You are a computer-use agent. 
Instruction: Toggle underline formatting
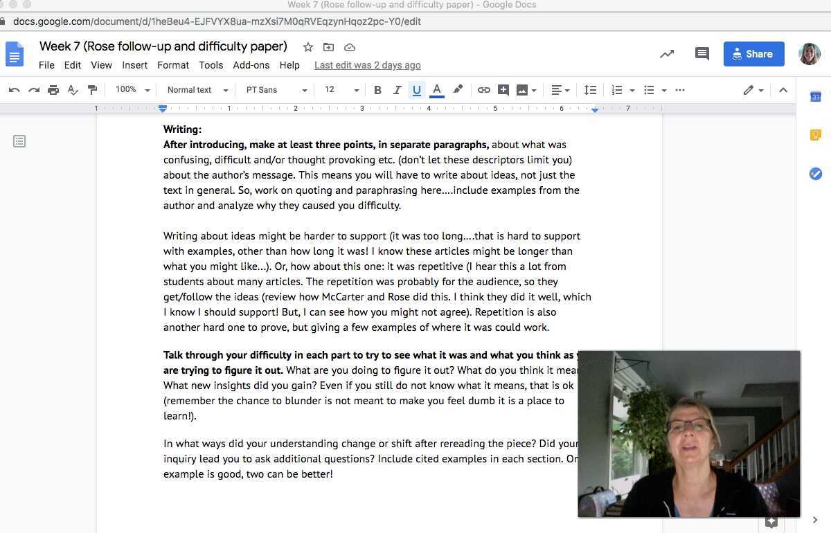[x=416, y=90]
